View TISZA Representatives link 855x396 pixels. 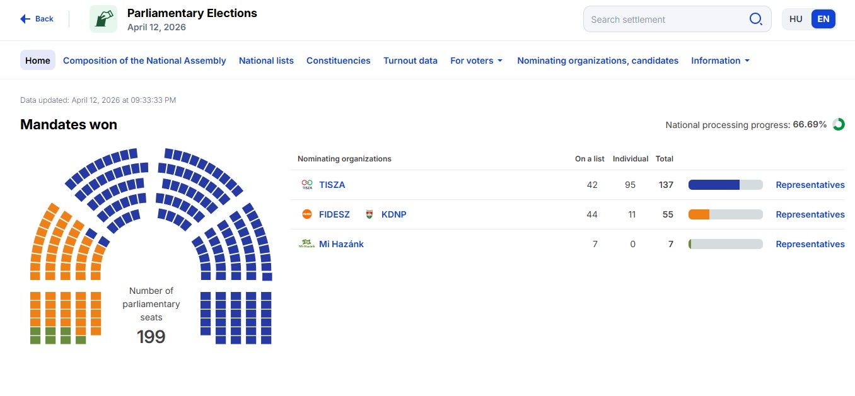point(810,185)
